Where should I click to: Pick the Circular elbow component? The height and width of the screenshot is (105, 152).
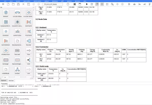coord(17,12)
